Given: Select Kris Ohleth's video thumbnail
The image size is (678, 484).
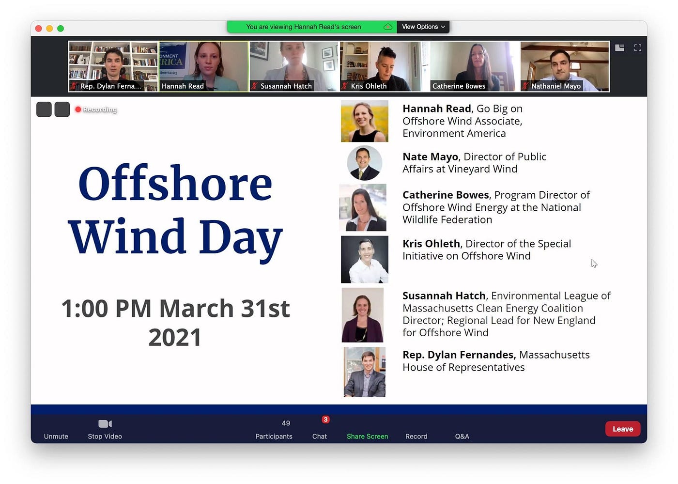Looking at the screenshot, I should (385, 66).
